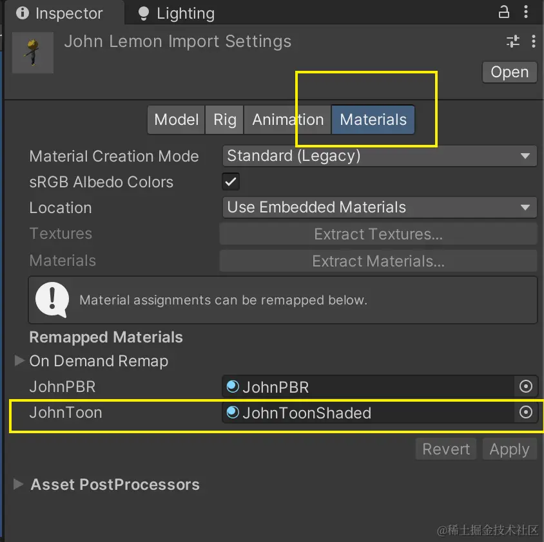Switch to the Lighting panel tab
The image size is (544, 542).
177,14
